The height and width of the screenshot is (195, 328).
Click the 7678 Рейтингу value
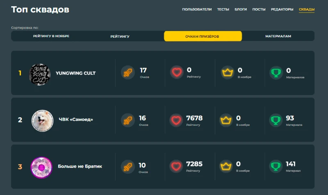tap(194, 118)
